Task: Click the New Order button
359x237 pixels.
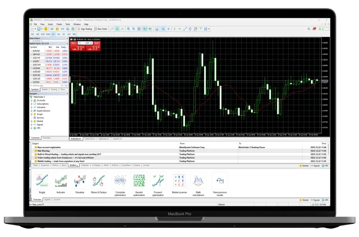Action: tap(101, 29)
